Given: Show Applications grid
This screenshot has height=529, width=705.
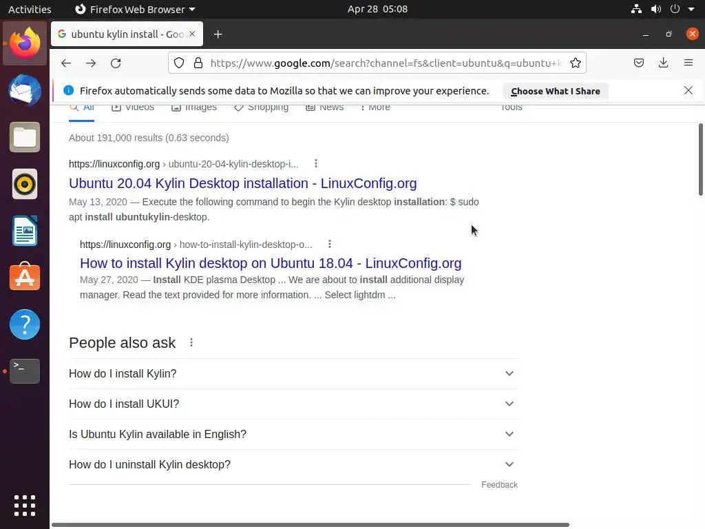Looking at the screenshot, I should point(25,506).
